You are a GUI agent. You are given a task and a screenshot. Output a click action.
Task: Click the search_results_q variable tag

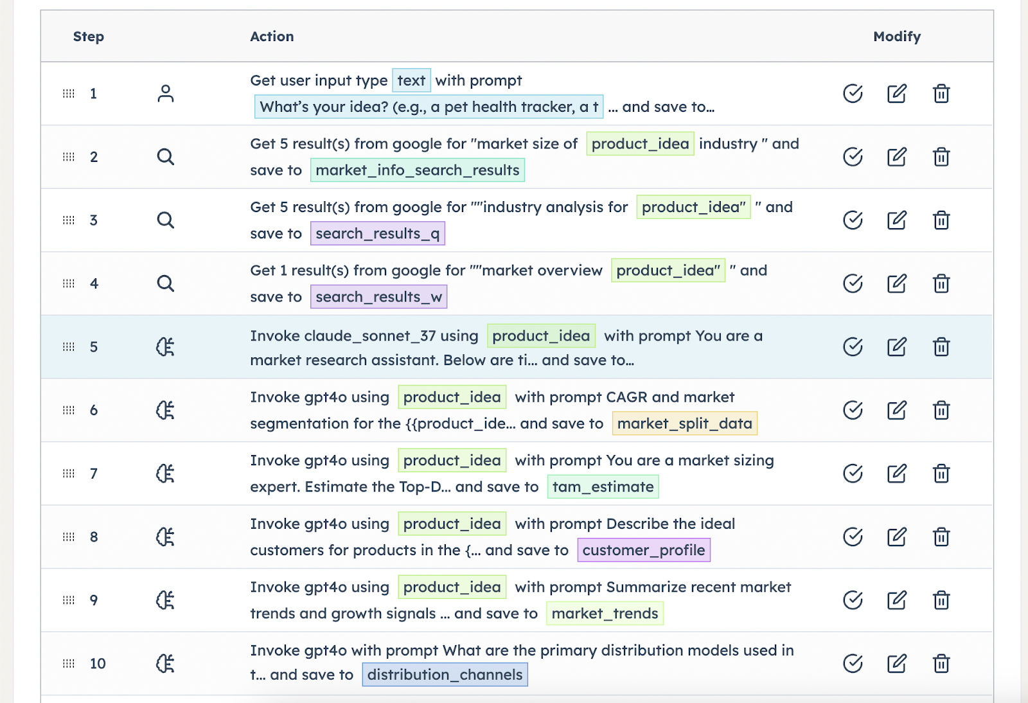click(x=378, y=233)
